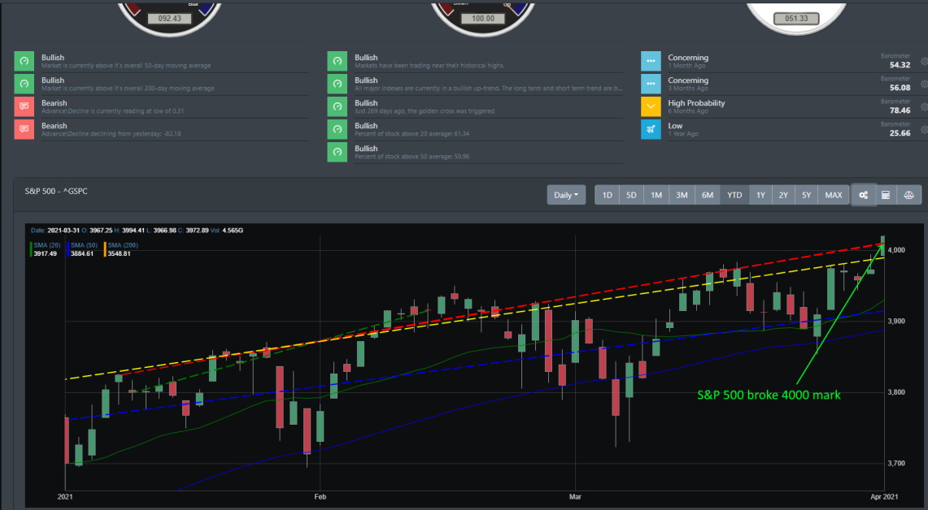This screenshot has width=928, height=510.
Task: Click the 4,000 price axis label
Action: tap(896, 250)
